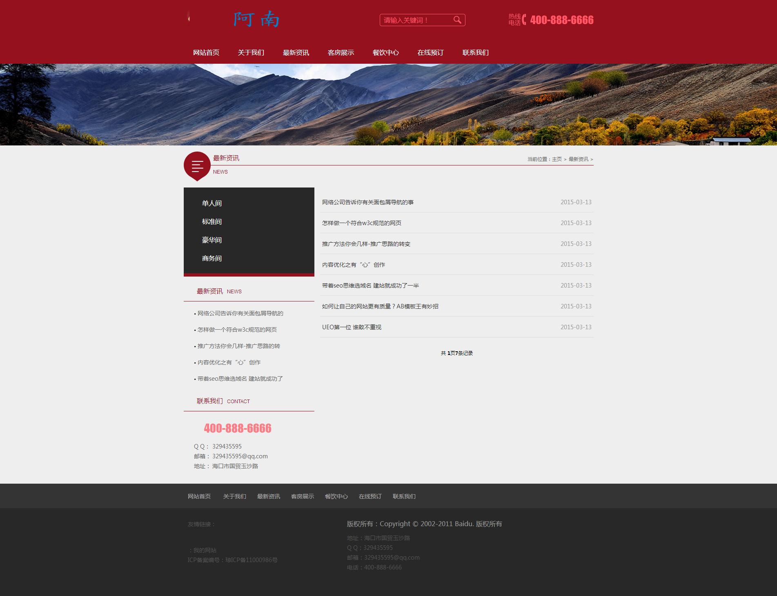
Task: Click breadcrumb link 主页
Action: (x=557, y=159)
